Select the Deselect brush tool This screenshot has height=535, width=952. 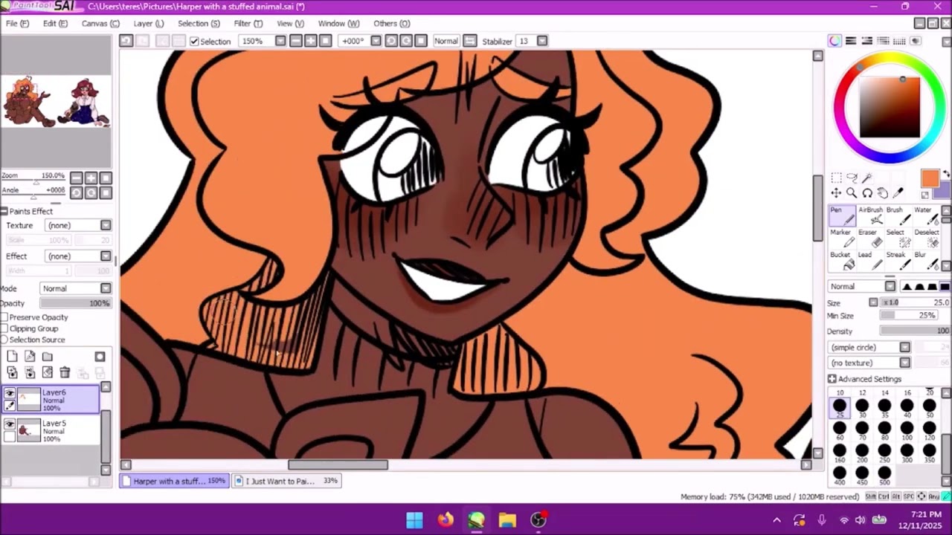click(x=925, y=238)
